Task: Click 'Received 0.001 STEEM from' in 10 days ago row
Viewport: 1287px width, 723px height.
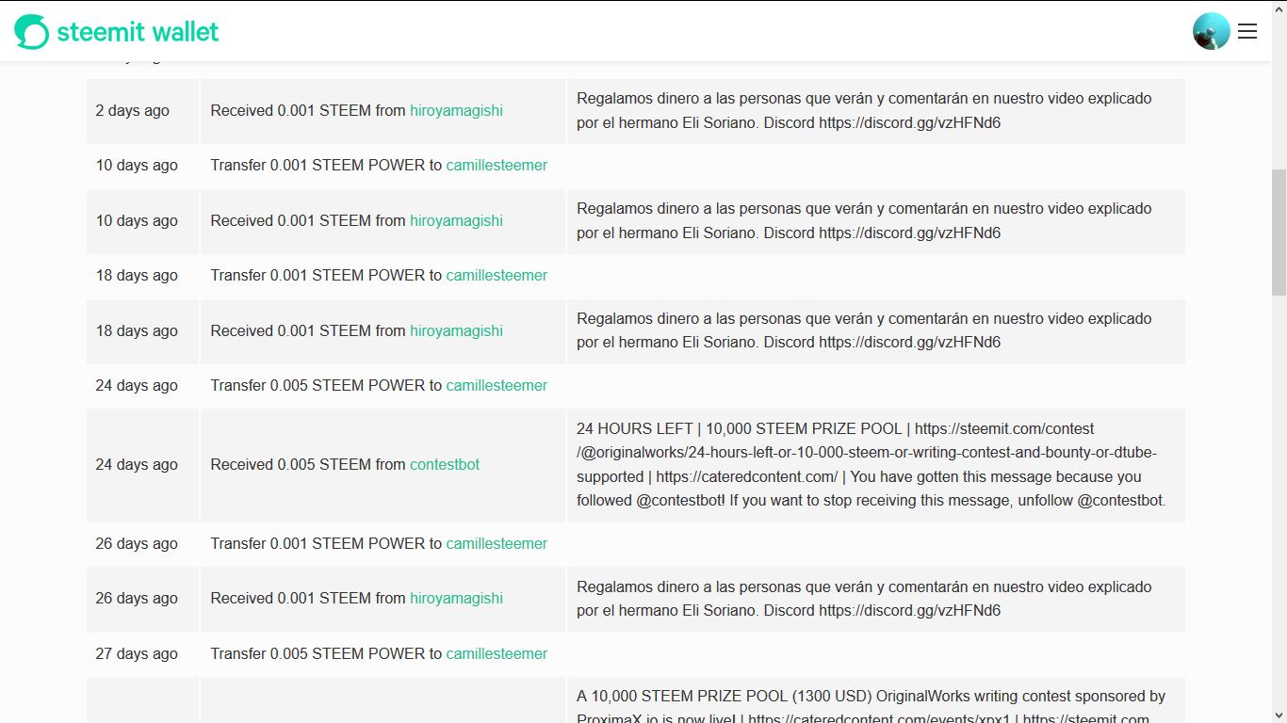Action: point(308,220)
